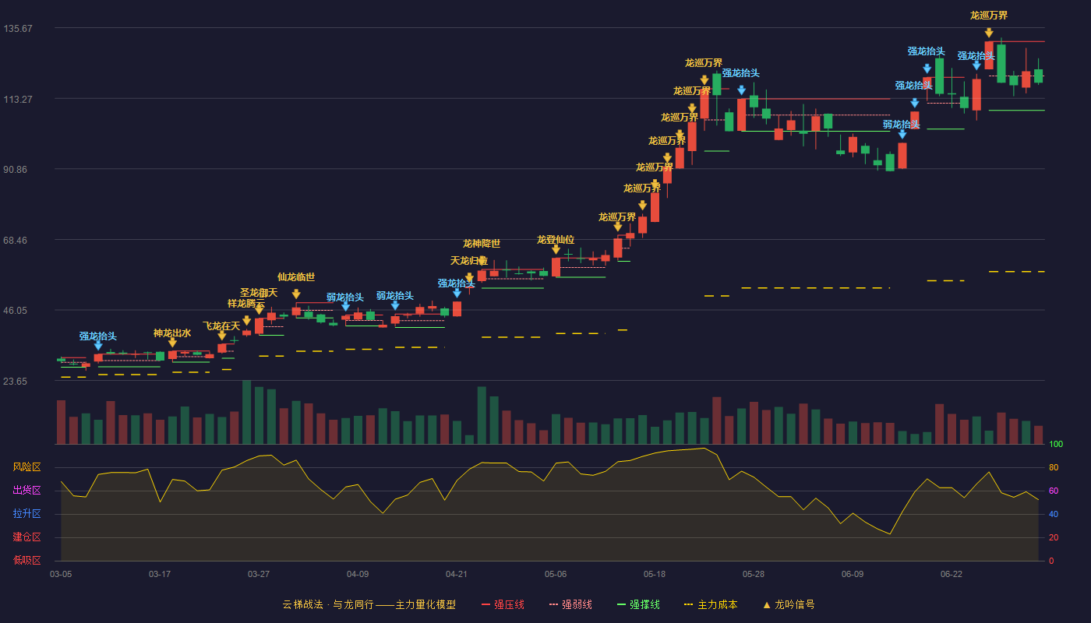Click the magenta 60 indicator scale label
The width and height of the screenshot is (1091, 623).
pos(1054,491)
